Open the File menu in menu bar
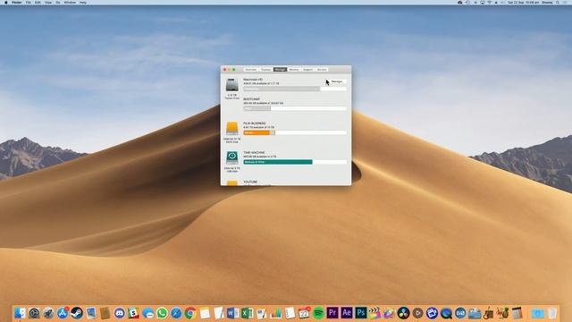This screenshot has height=322, width=572. click(28, 2)
